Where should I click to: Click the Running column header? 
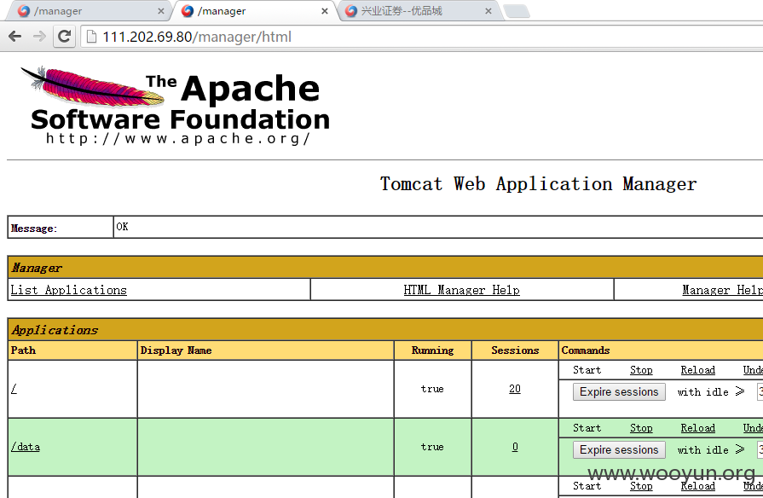[x=432, y=350]
